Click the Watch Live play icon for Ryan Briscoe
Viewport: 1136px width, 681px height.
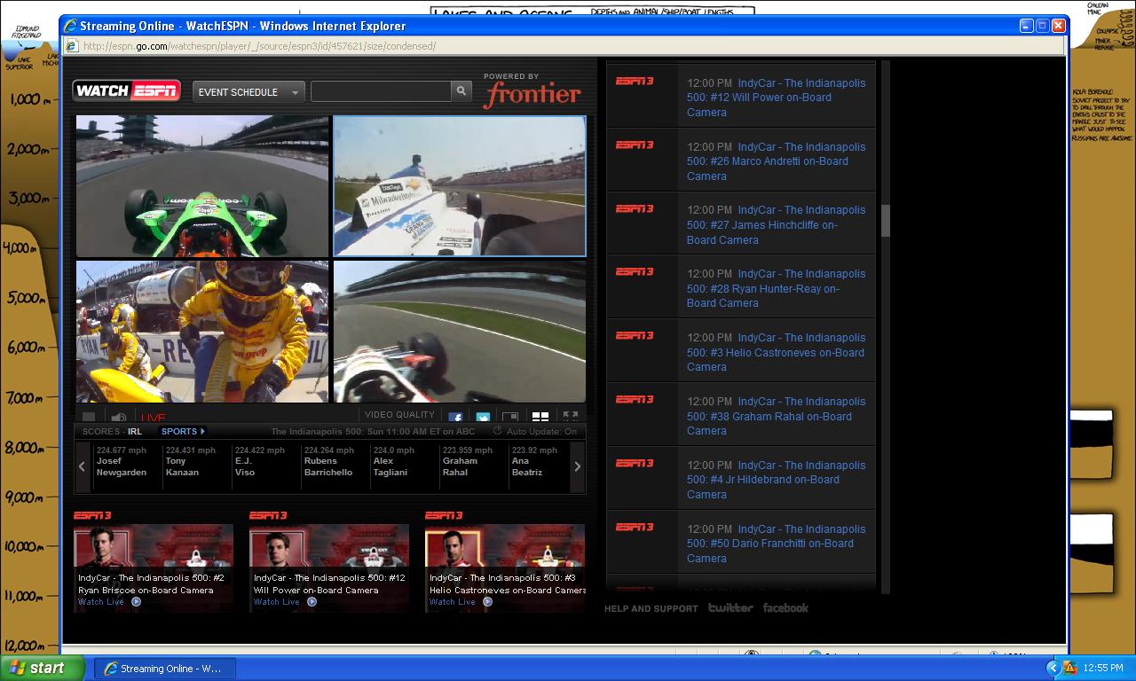tap(136, 601)
